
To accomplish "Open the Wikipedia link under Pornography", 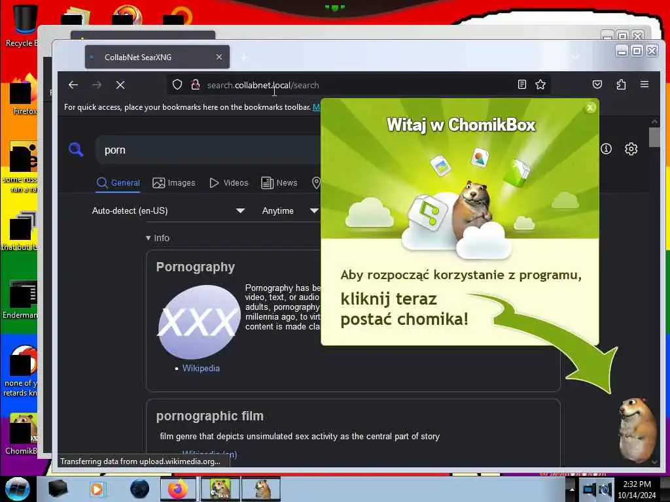I will [201, 368].
